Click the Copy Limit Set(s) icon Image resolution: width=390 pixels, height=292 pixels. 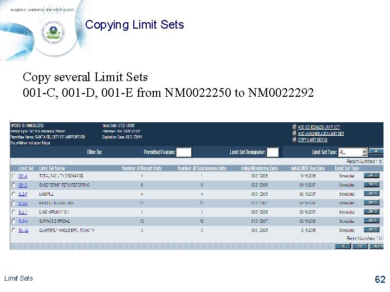294,140
